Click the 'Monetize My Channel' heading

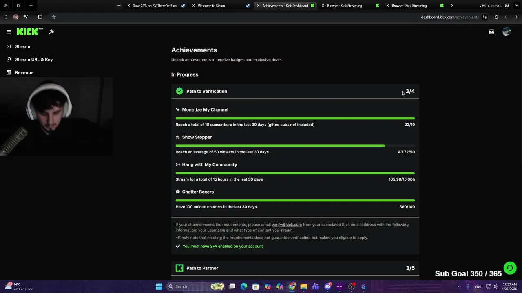pyautogui.click(x=205, y=109)
